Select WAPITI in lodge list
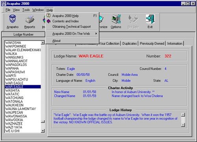 coord(23,76)
